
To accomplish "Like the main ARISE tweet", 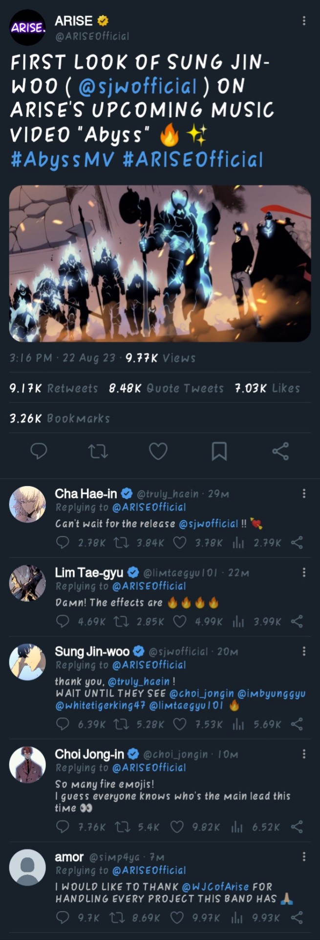I will point(158,451).
